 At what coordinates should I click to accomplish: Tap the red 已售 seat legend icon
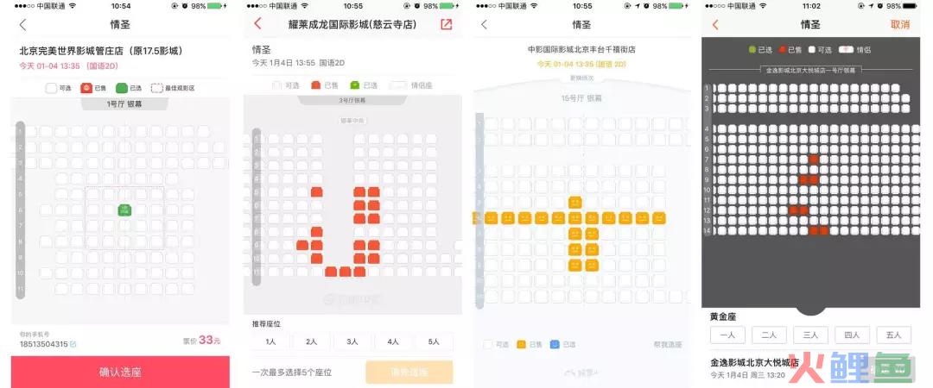coord(86,88)
